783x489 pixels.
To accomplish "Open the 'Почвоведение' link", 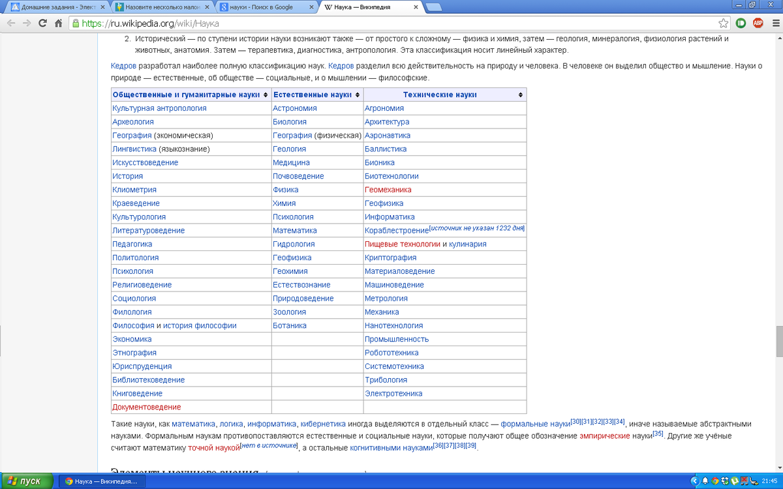I will pos(298,176).
